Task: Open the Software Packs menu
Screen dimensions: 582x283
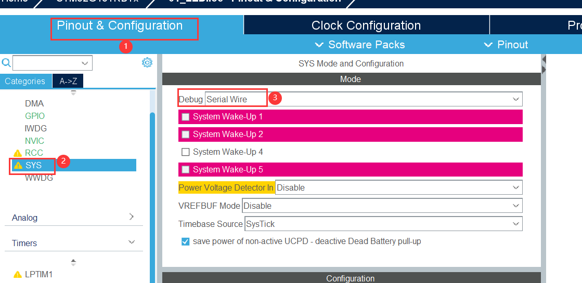Action: [360, 45]
